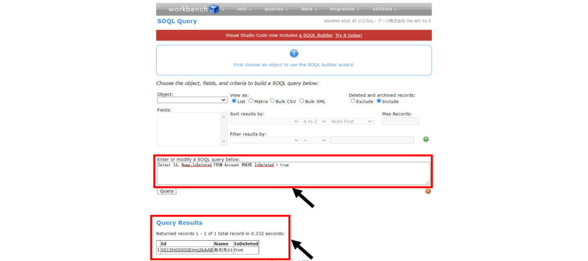Click the filter value text field
The height and width of the screenshot is (261, 588).
372,140
